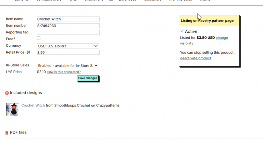Open the In-Store Sales dropdown

(68, 66)
